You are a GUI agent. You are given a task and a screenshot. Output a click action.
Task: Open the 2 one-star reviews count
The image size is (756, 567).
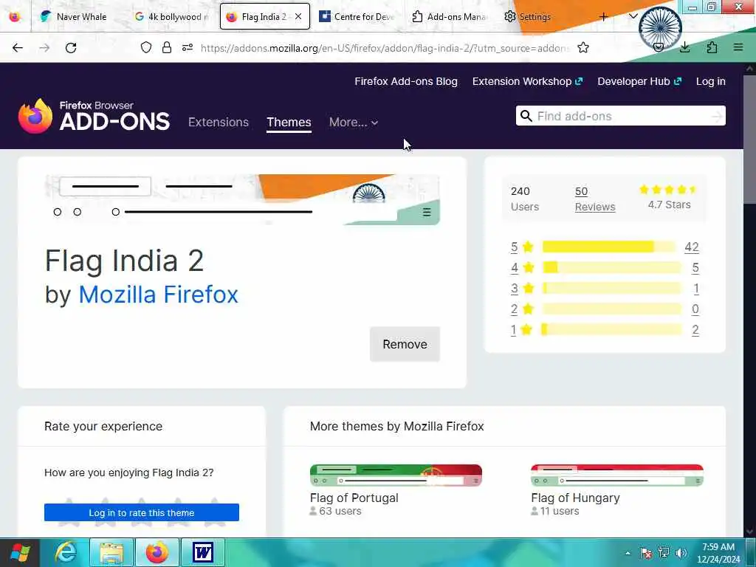click(x=695, y=330)
